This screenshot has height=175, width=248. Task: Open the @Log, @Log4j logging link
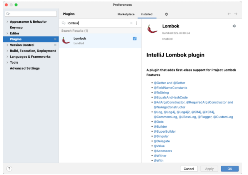pyautogui.click(x=193, y=115)
